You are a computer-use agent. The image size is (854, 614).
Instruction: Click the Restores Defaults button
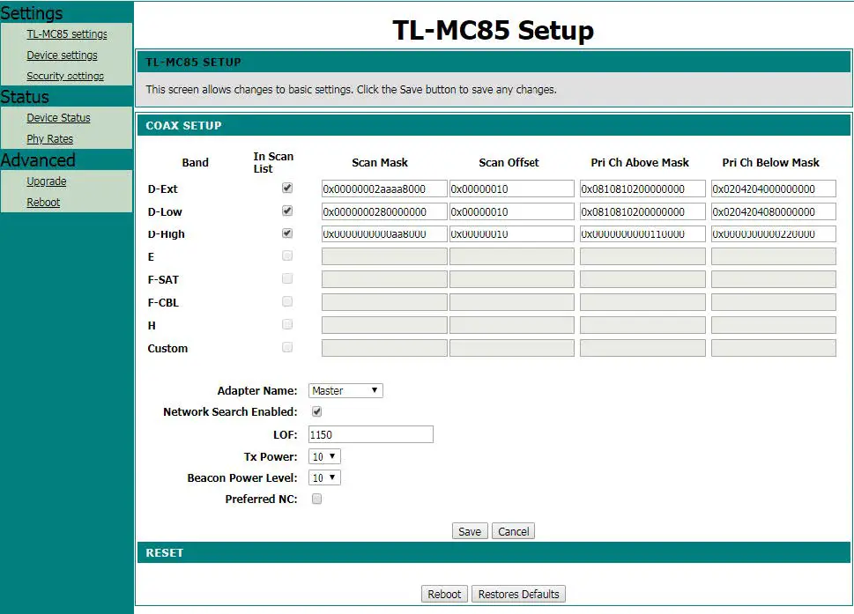[518, 593]
